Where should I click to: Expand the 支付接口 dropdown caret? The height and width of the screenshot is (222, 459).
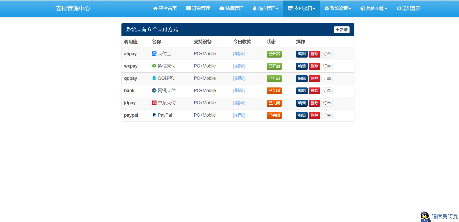click(314, 9)
